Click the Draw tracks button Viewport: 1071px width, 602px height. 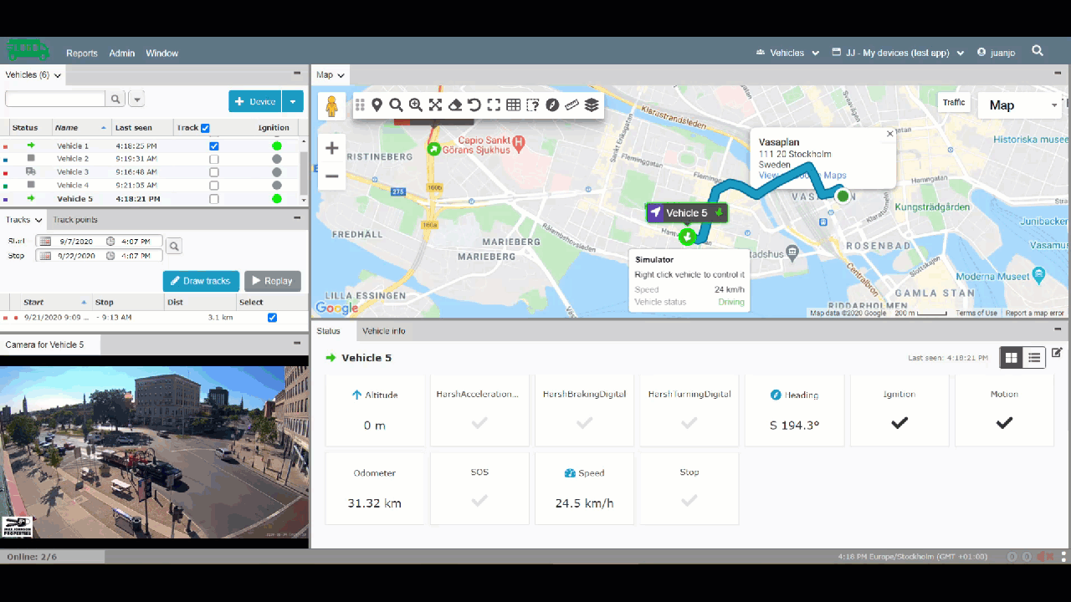click(x=201, y=281)
